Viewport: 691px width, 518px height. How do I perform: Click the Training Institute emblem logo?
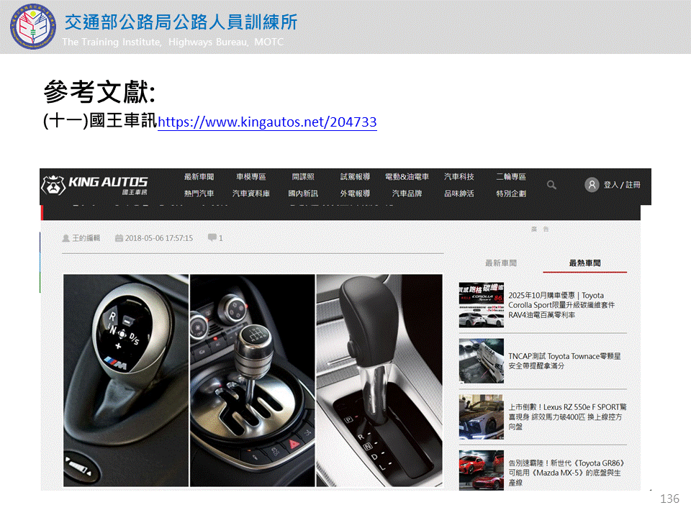coord(30,27)
